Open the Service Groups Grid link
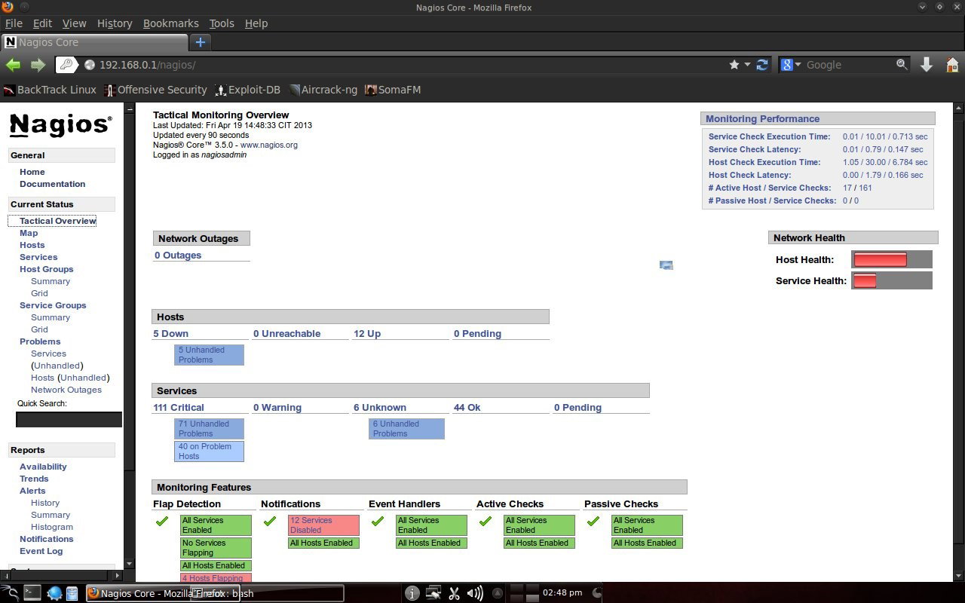Viewport: 965px width, 603px height. (39, 329)
